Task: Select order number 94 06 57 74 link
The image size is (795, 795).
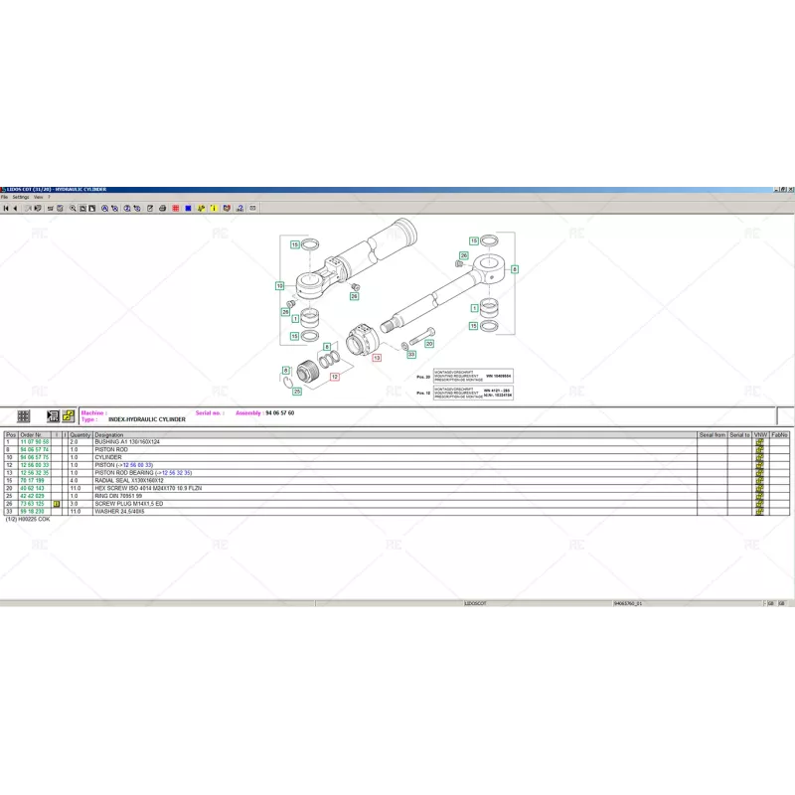Action: tap(34, 449)
